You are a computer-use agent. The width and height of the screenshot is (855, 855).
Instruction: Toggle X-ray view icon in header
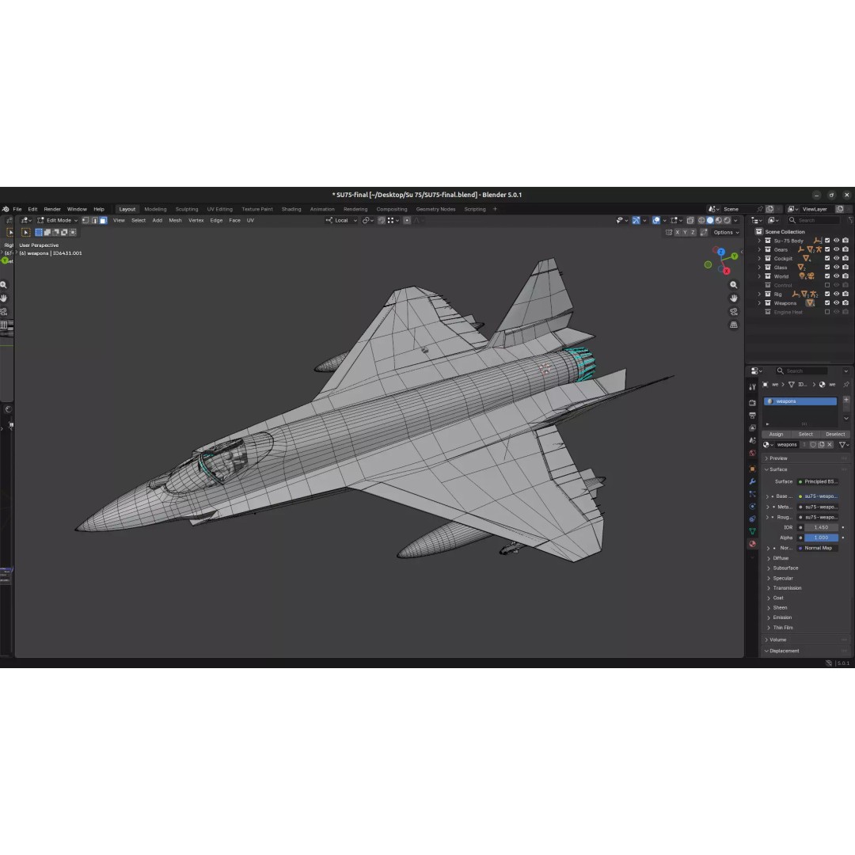pos(690,220)
